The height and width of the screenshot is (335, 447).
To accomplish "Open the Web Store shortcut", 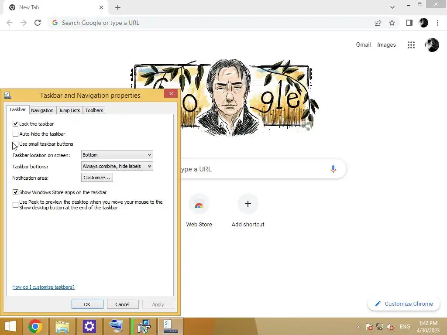I will [x=199, y=211].
